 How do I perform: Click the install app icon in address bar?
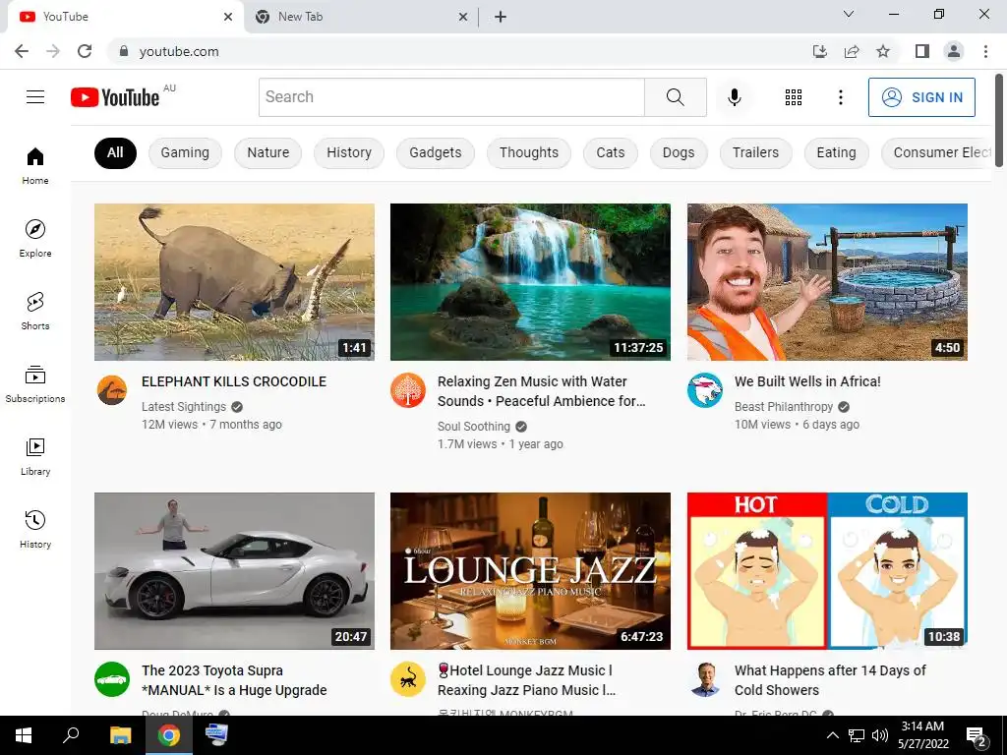pyautogui.click(x=820, y=51)
